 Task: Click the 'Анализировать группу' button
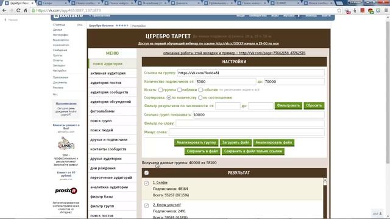(196, 142)
